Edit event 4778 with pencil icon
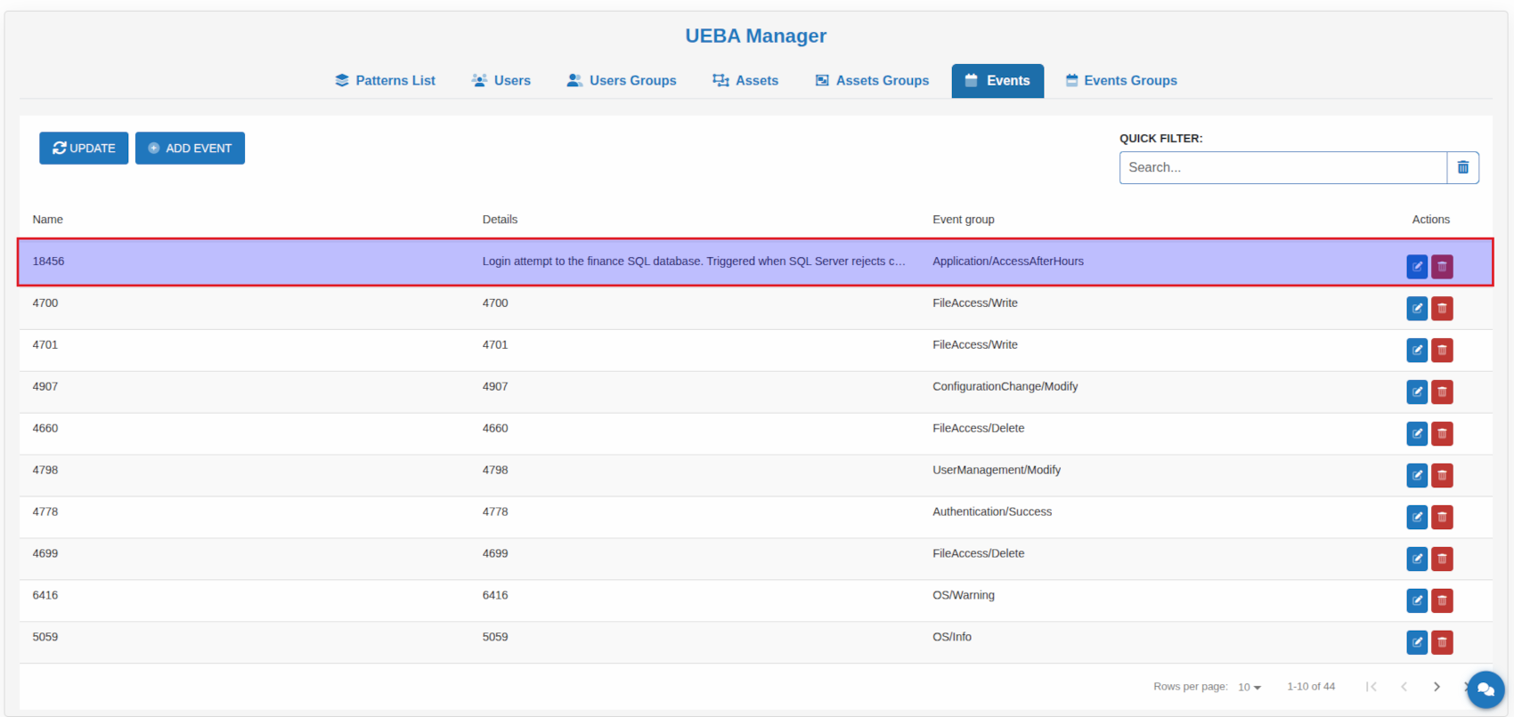This screenshot has height=717, width=1514. point(1416,517)
